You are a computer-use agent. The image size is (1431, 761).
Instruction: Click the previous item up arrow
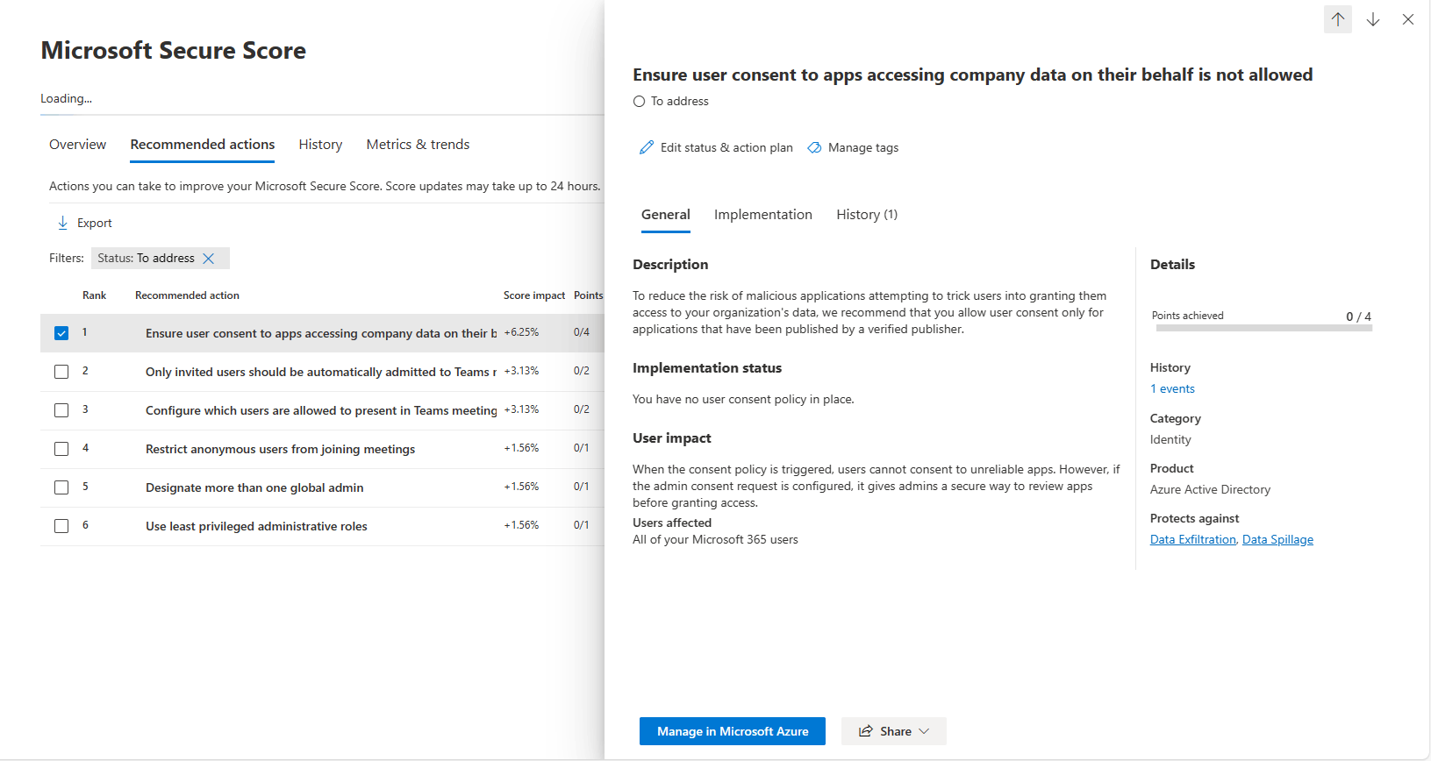click(x=1337, y=19)
